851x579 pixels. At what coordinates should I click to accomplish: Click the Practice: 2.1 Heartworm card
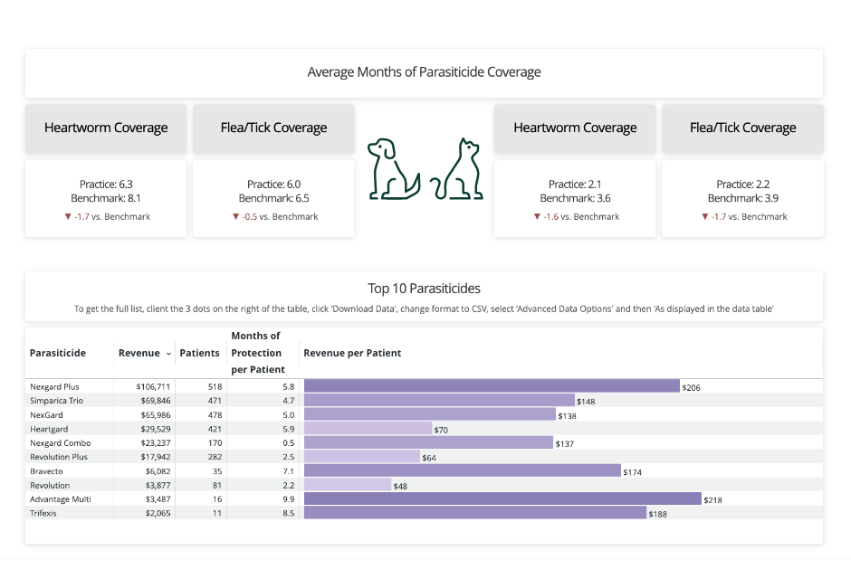(x=575, y=199)
